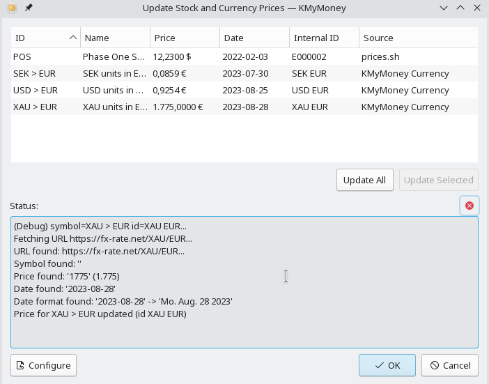Click the ID column sort arrow
The width and height of the screenshot is (489, 384).
(72, 38)
